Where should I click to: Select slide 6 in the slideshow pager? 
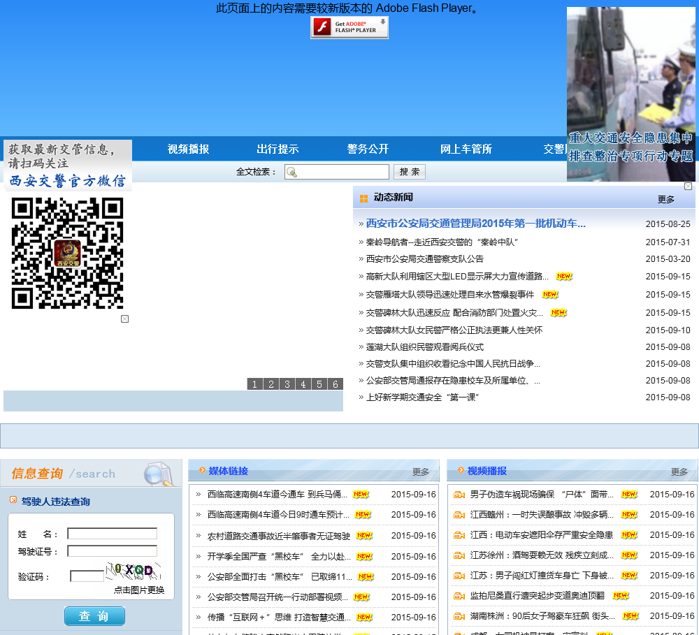336,384
